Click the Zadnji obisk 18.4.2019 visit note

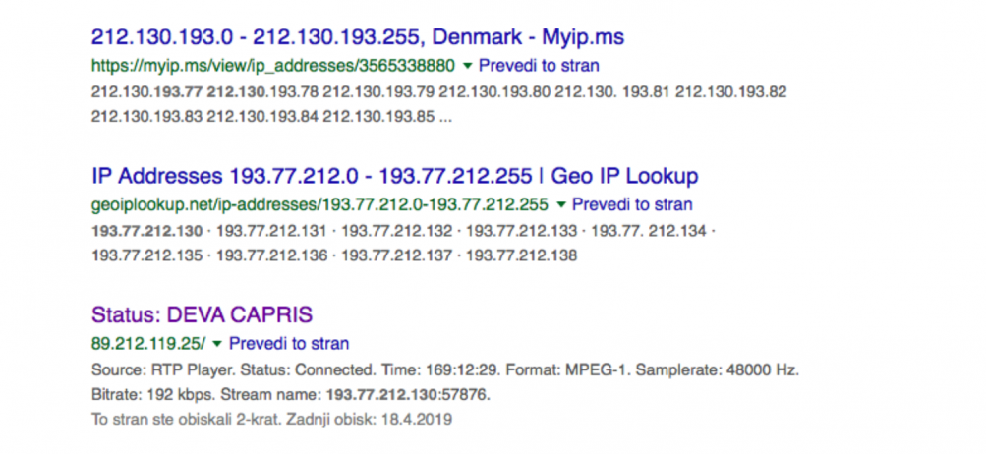371,419
